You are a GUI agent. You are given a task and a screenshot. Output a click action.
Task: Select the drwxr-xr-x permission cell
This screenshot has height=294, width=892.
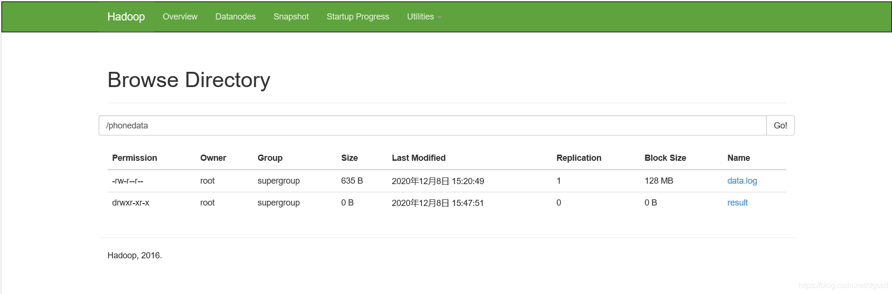click(130, 203)
